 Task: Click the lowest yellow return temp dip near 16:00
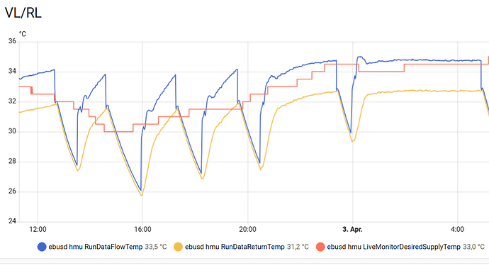pos(142,195)
